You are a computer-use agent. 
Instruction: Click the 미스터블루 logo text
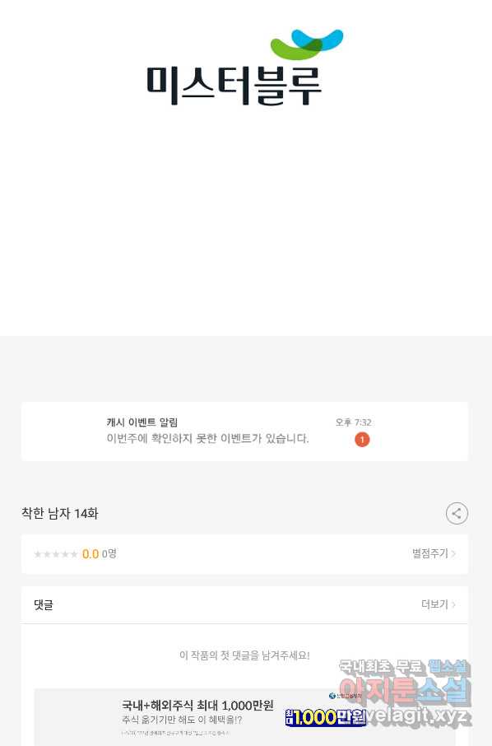point(234,86)
